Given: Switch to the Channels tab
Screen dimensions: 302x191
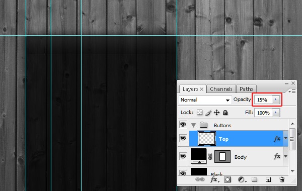Looking at the screenshot, I should point(221,89).
